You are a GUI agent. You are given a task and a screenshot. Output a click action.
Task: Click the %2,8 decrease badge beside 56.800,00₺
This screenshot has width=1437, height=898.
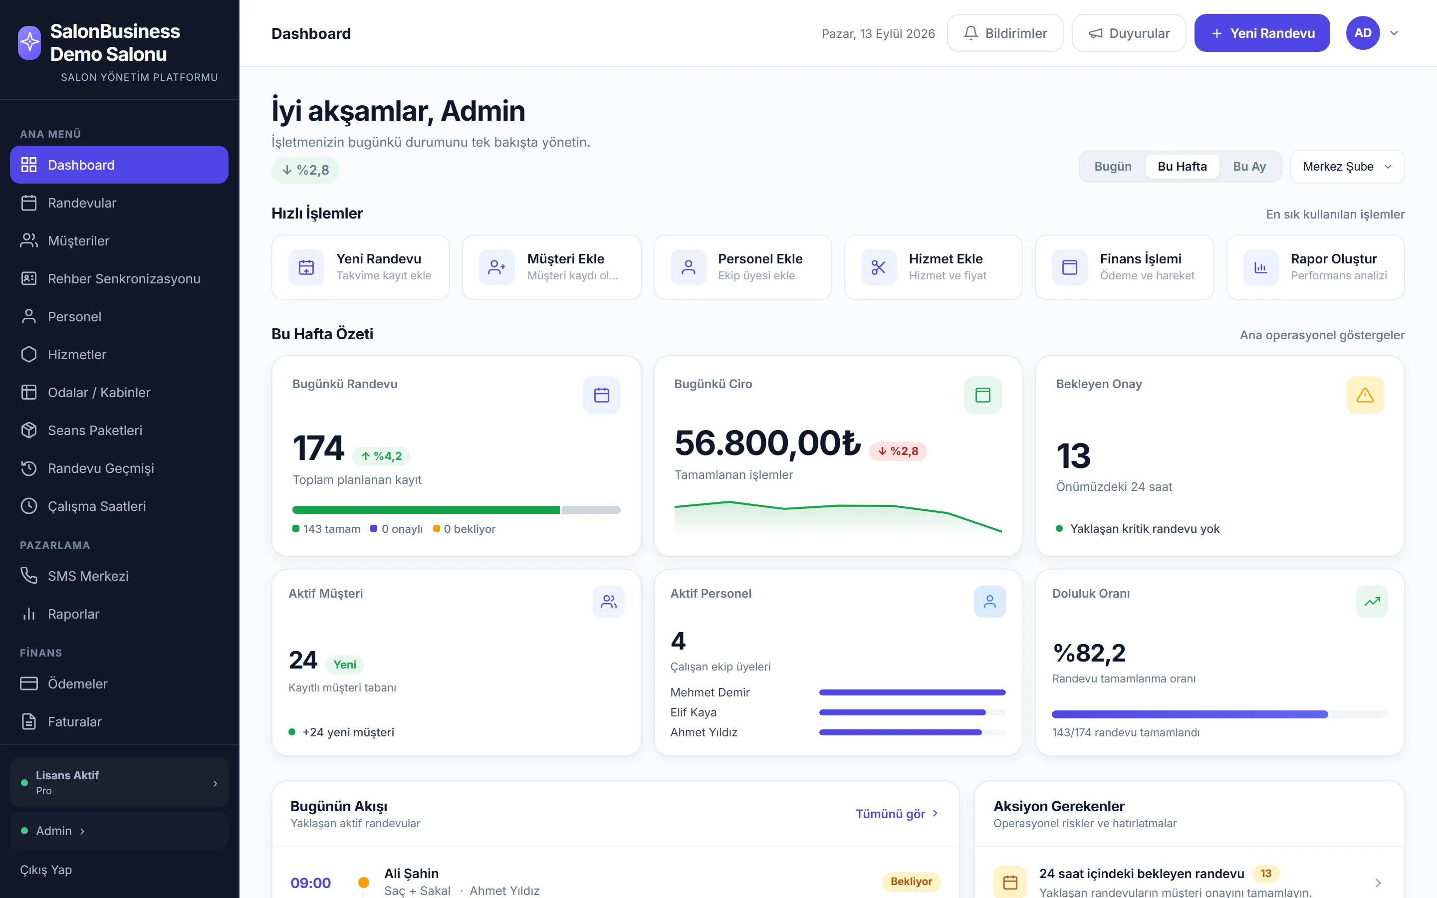[x=898, y=451]
